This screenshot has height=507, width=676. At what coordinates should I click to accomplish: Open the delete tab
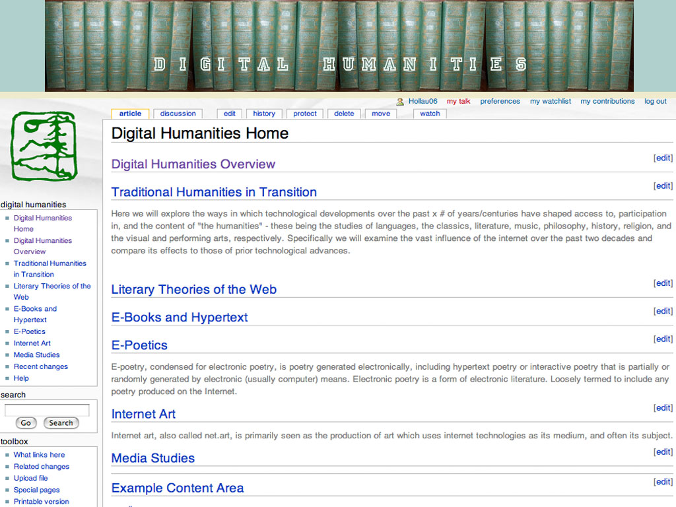click(343, 114)
